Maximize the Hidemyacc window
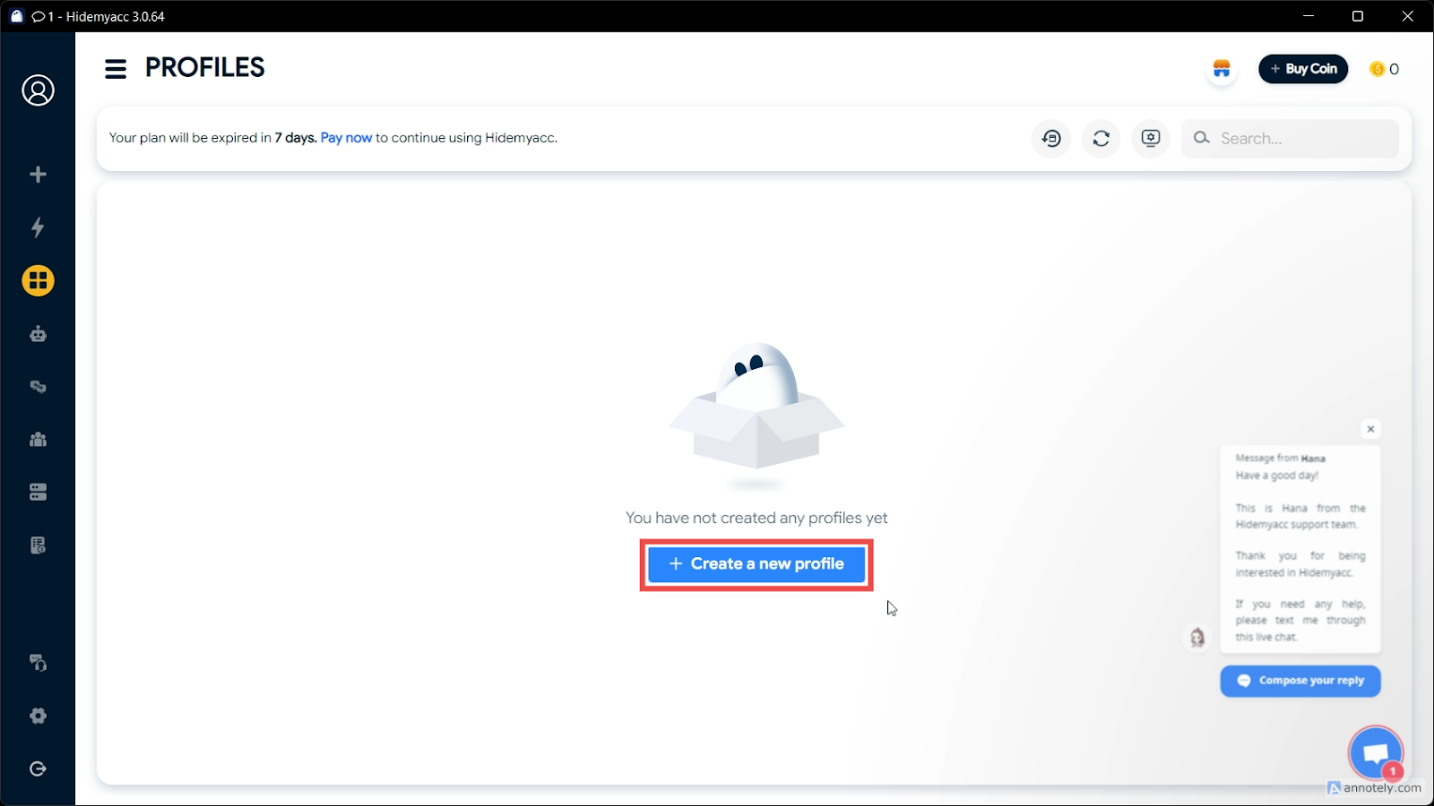The width and height of the screenshot is (1434, 806). (1358, 16)
